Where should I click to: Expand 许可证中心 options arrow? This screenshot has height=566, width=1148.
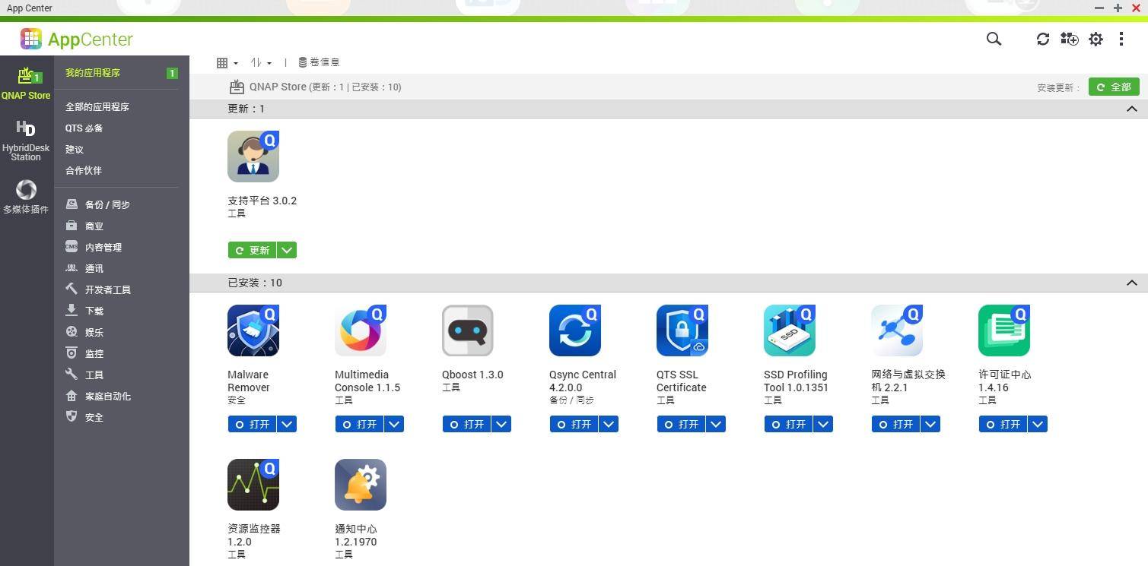pyautogui.click(x=1038, y=424)
